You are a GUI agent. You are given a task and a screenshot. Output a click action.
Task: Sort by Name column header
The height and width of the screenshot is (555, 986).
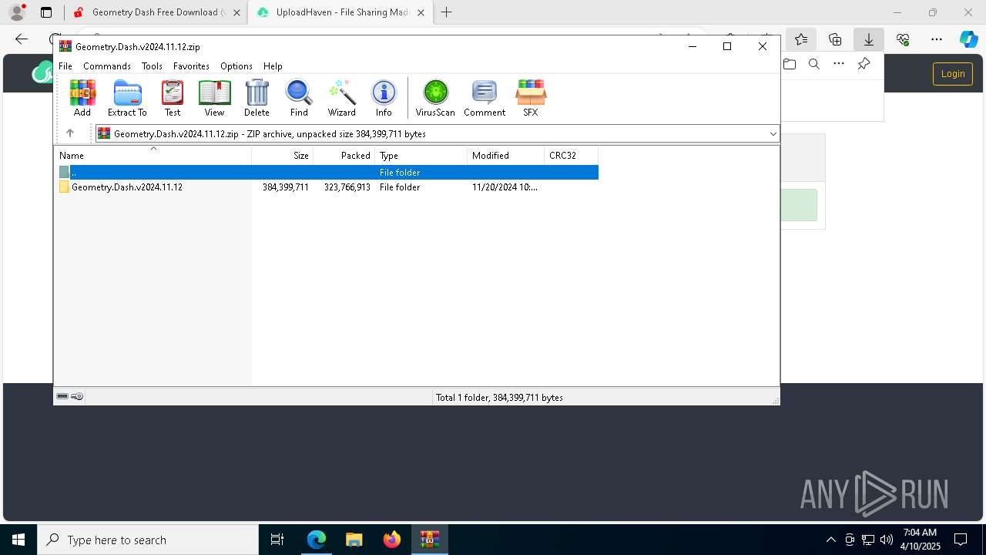[x=153, y=156]
